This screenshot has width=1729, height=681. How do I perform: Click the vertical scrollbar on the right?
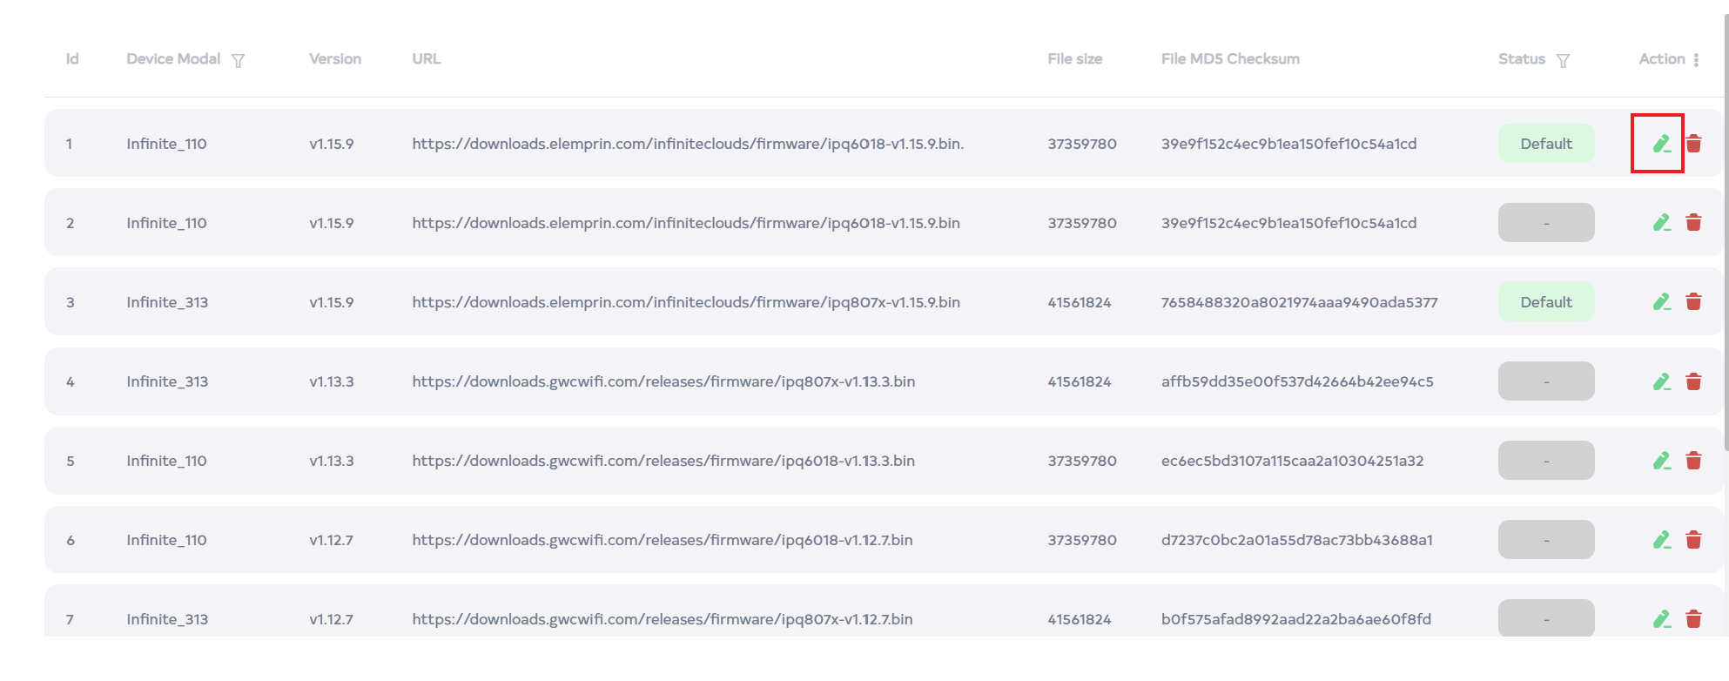1725,261
